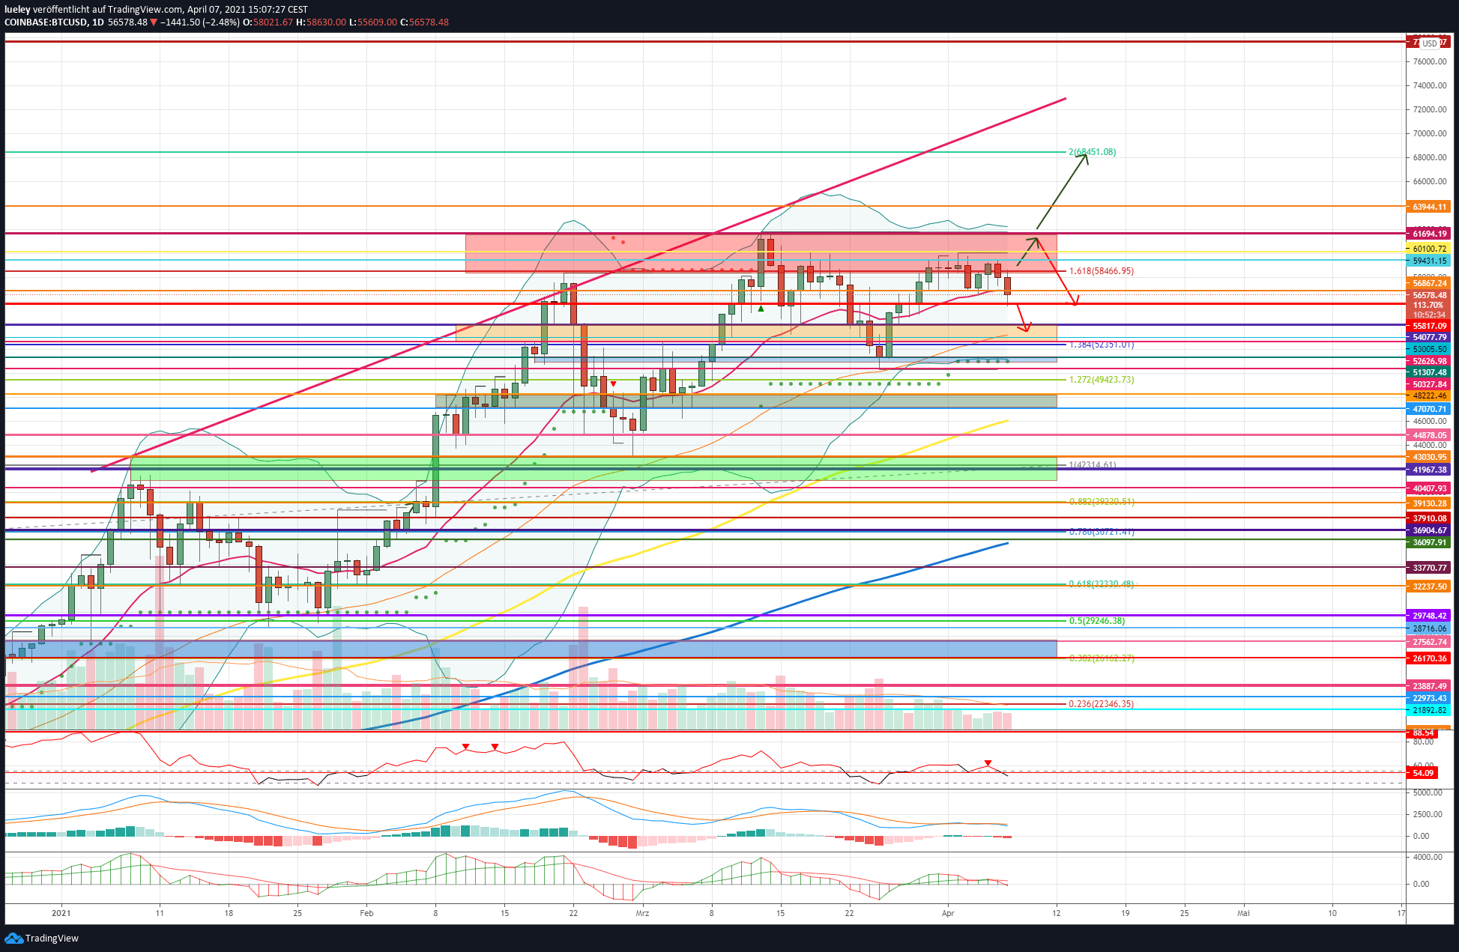Select the 50327.84 price label
The image size is (1459, 952).
point(1429,384)
